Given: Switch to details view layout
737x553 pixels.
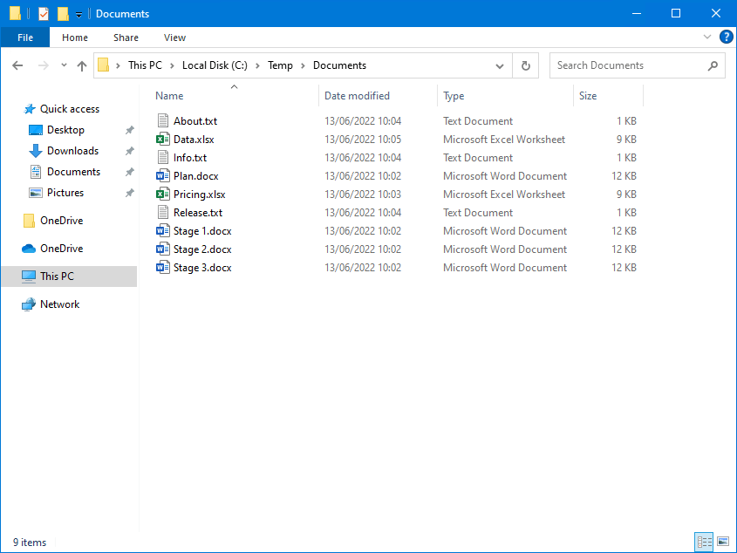Looking at the screenshot, I should (704, 542).
